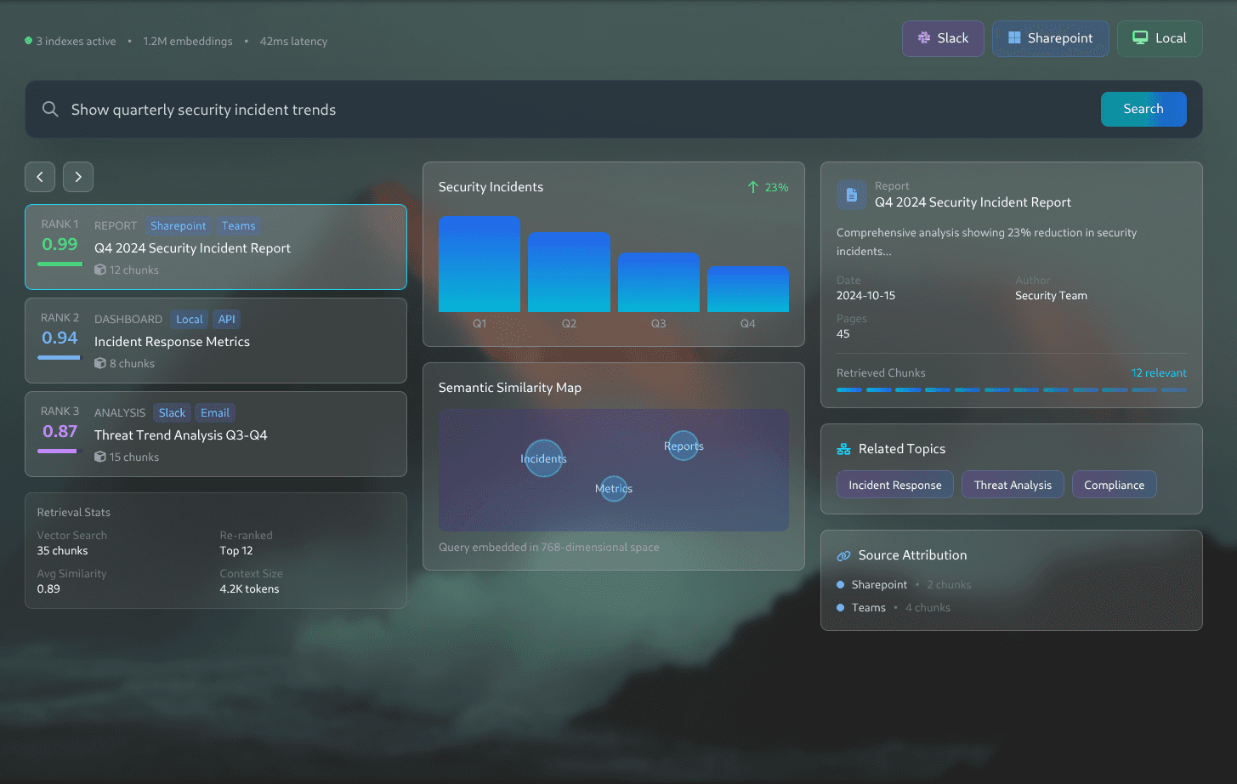Open the Threat Trend Analysis Q3-Q4 result
Viewport: 1237px width, 784px height.
point(216,434)
